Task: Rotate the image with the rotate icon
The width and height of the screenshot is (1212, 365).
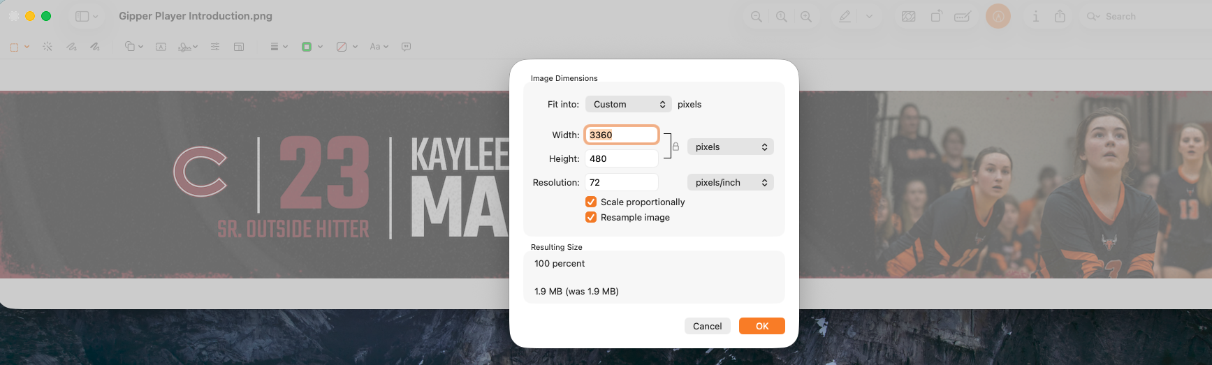Action: (x=936, y=16)
